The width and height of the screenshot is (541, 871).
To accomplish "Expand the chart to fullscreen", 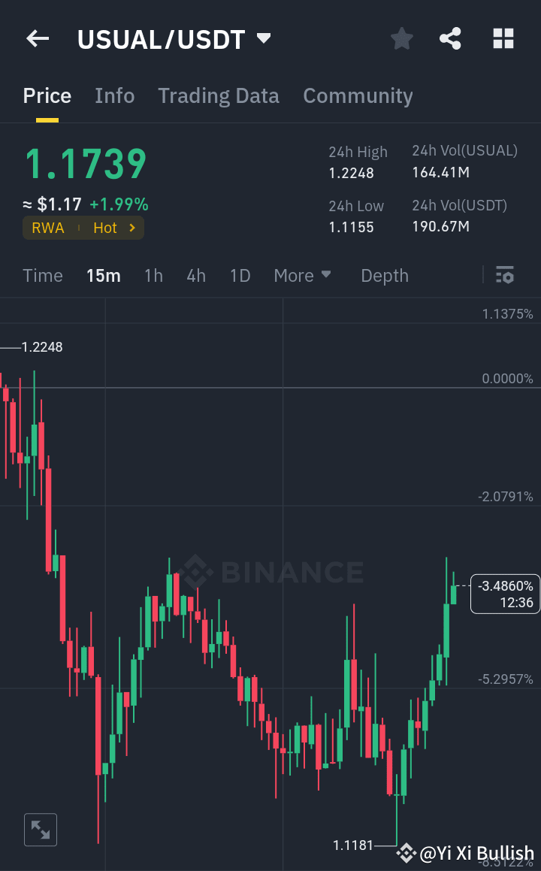I will [x=40, y=829].
